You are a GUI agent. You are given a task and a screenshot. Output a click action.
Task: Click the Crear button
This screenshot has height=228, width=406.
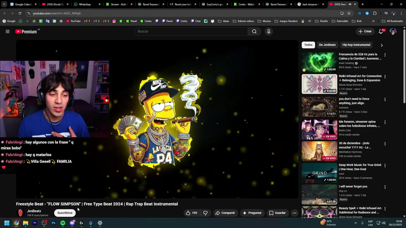click(x=365, y=31)
